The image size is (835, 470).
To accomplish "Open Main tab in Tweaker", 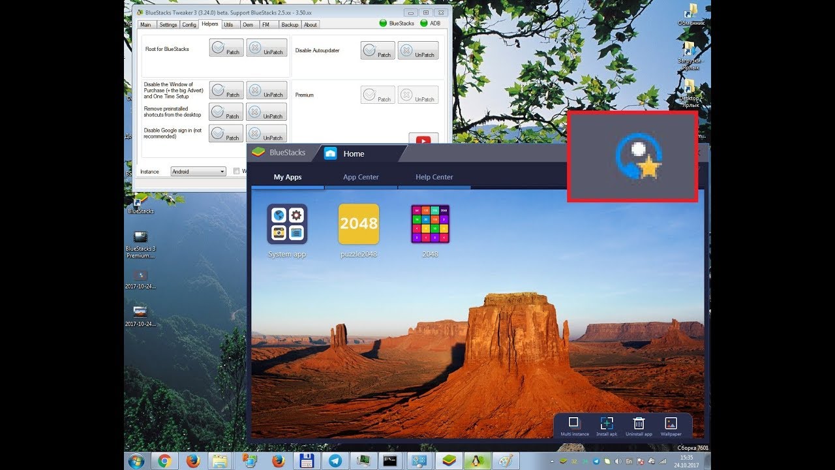I will (145, 25).
